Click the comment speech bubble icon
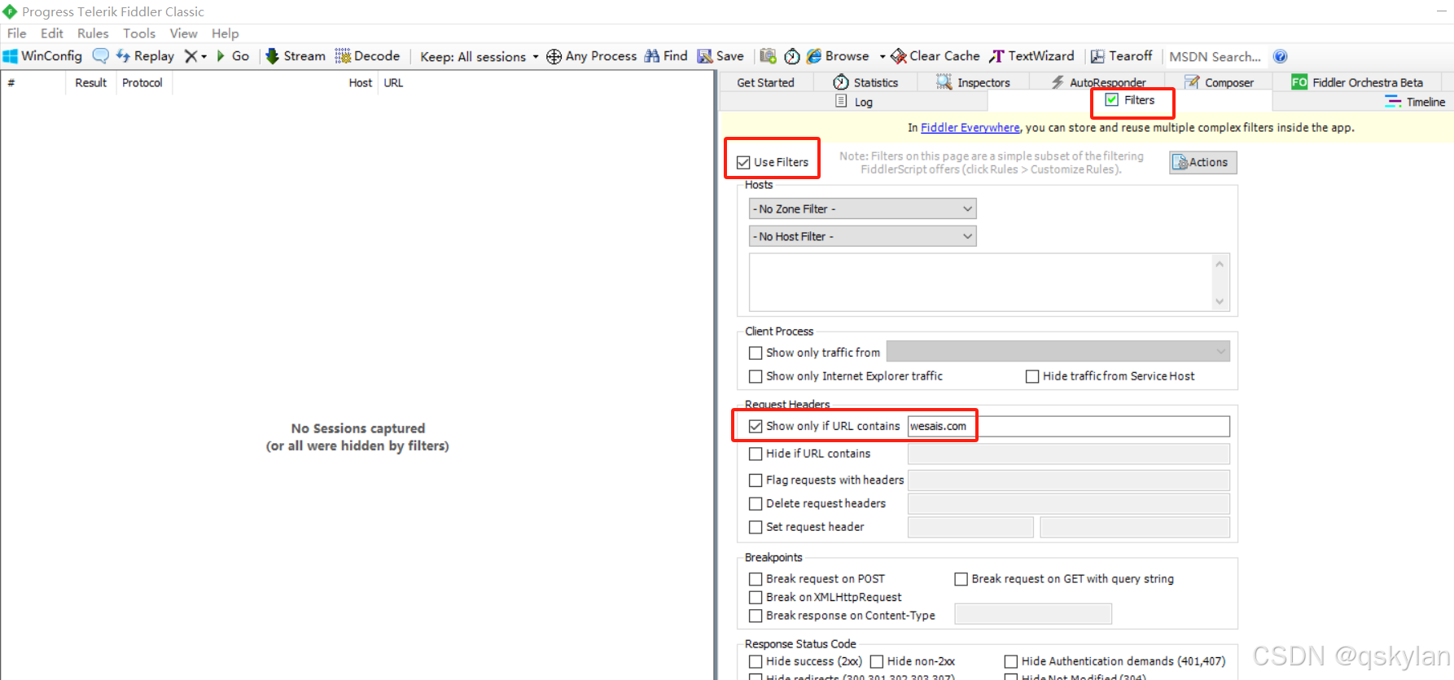Screen dimensions: 1454x680 [x=100, y=56]
